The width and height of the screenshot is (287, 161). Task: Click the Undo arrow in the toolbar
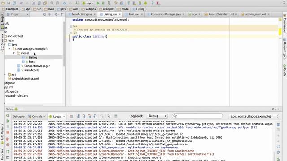21,3
